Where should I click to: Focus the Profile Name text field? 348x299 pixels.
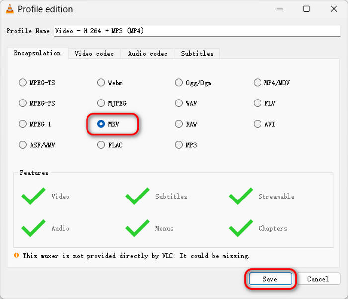(197, 31)
